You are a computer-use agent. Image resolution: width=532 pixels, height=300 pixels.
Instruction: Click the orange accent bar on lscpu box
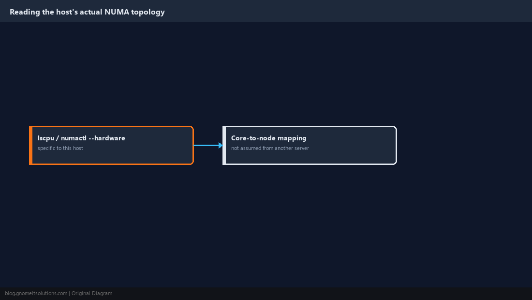(x=31, y=145)
